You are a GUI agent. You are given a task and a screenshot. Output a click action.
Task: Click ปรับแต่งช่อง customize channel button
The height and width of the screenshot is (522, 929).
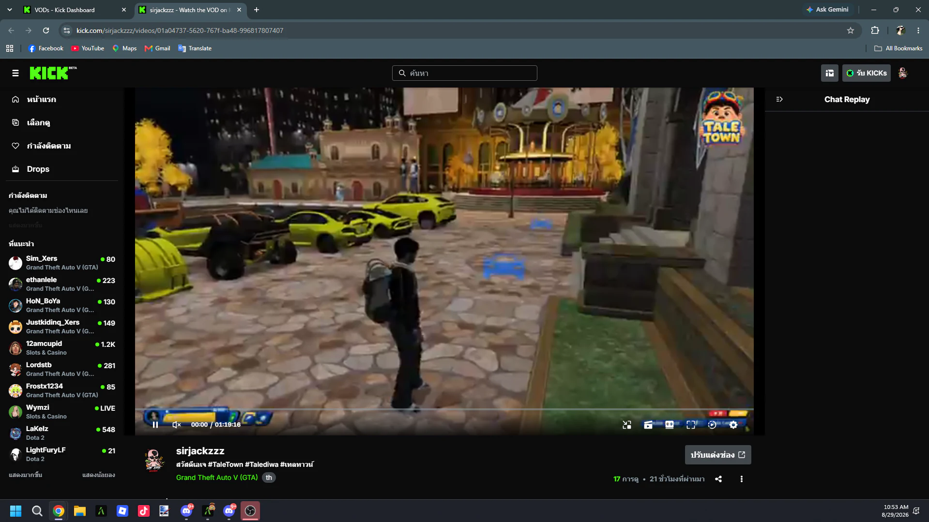click(718, 455)
